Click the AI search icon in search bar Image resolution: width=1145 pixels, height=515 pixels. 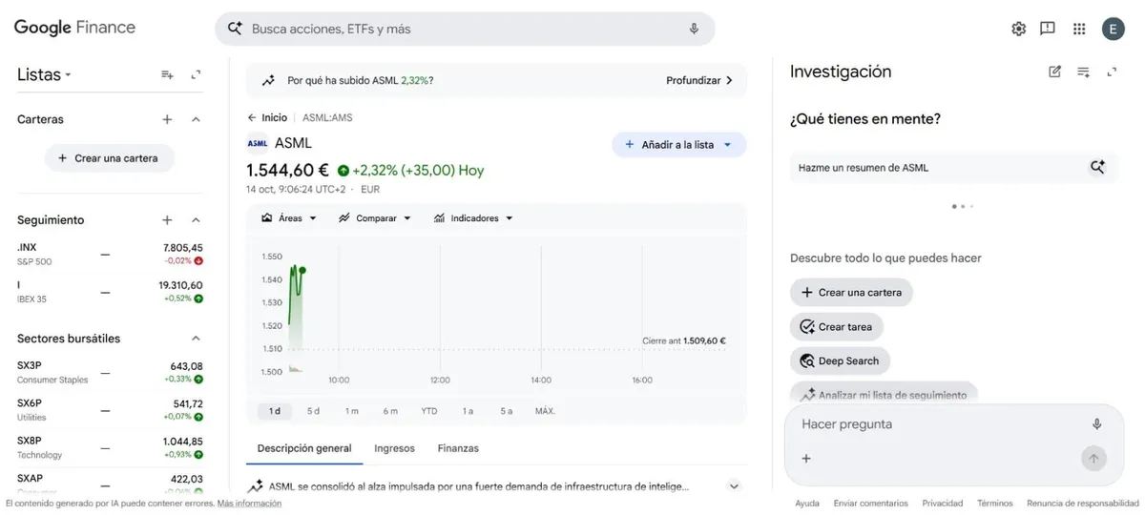(234, 29)
